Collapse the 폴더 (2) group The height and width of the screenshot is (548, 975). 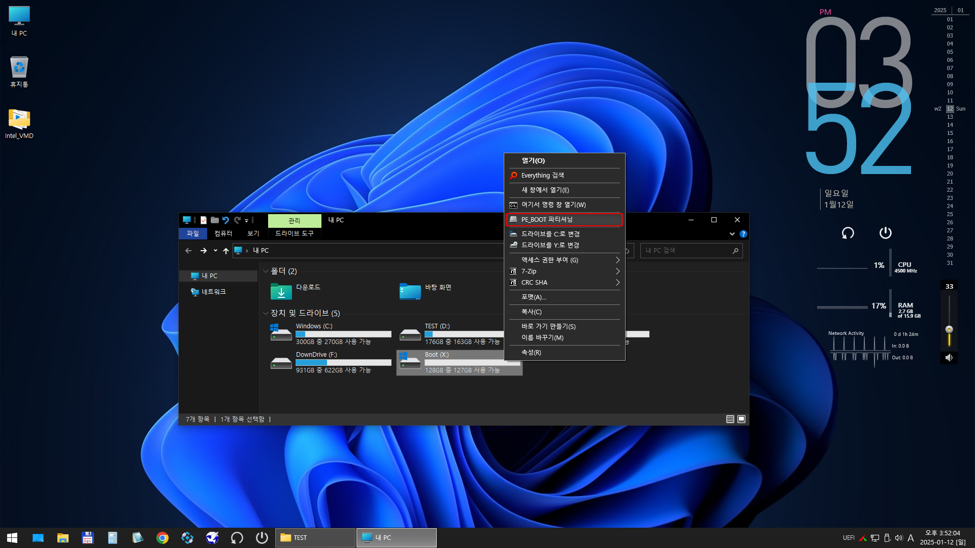coord(266,271)
